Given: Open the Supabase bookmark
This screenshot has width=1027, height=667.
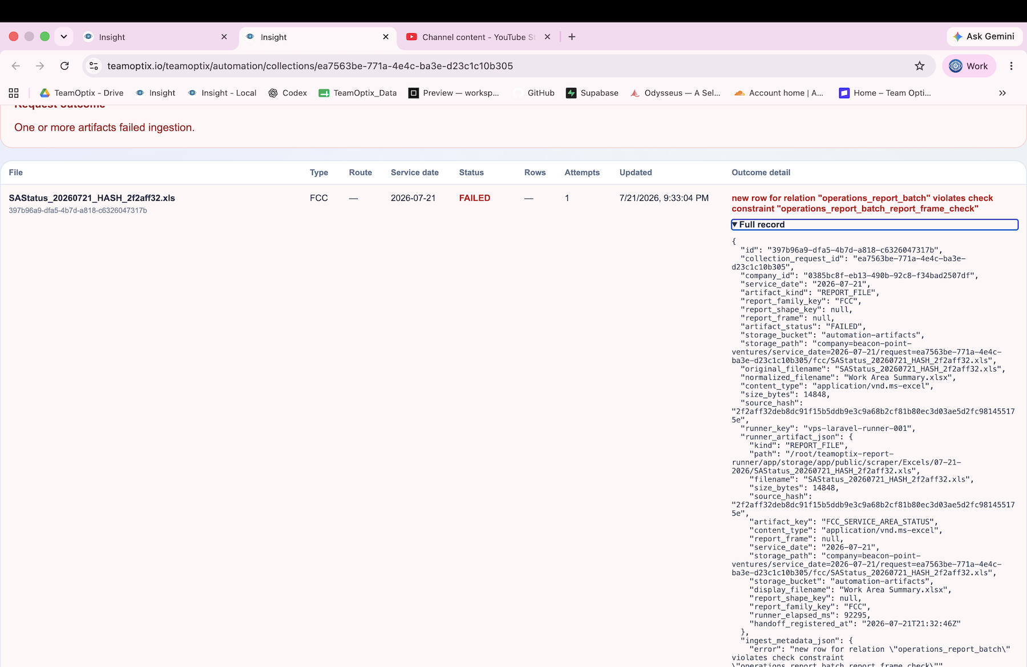Looking at the screenshot, I should (x=592, y=93).
